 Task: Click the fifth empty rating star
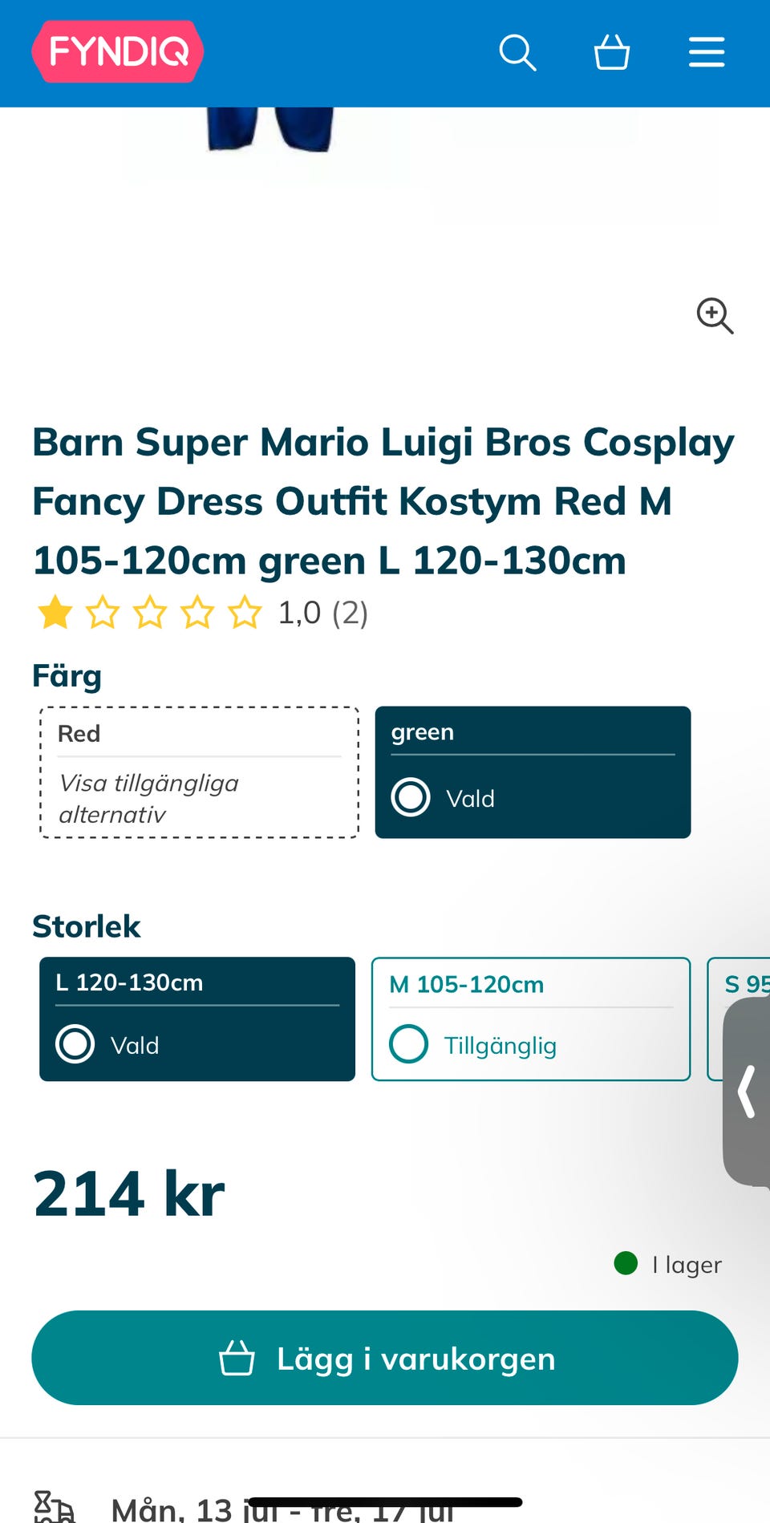245,613
